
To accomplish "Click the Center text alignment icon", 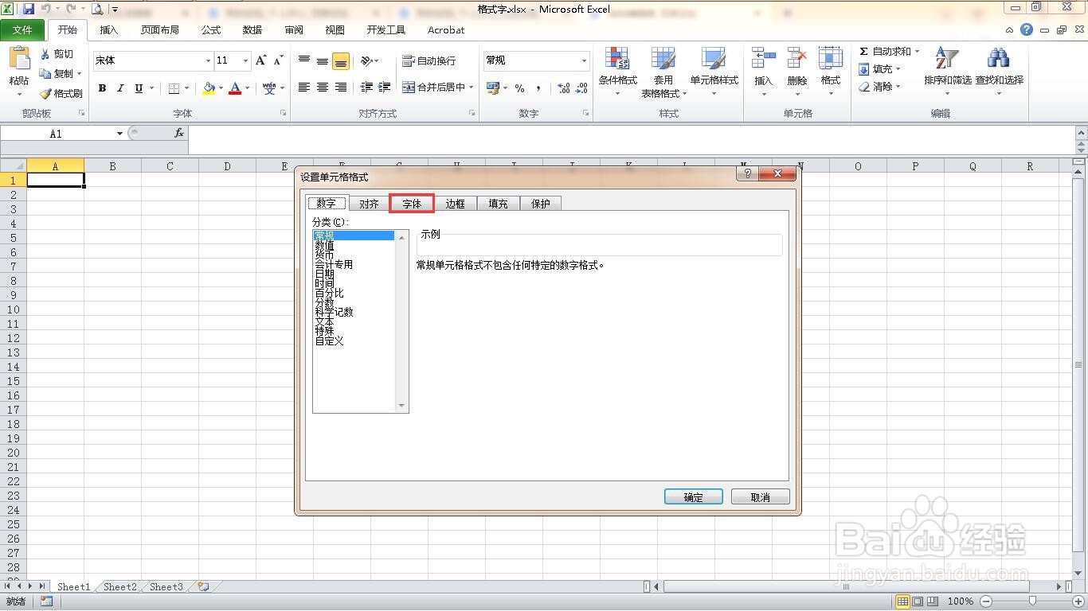I will tap(323, 88).
